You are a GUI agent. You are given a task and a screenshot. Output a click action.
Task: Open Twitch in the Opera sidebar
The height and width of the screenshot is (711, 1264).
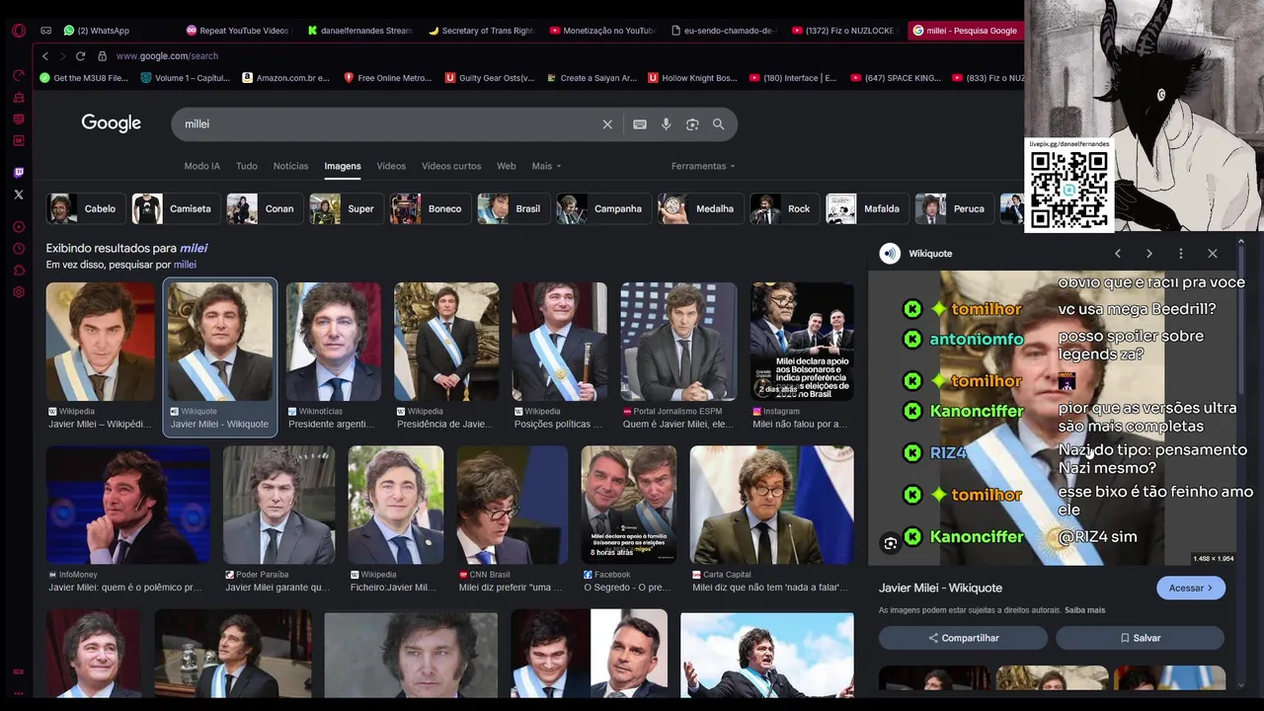[x=18, y=173]
